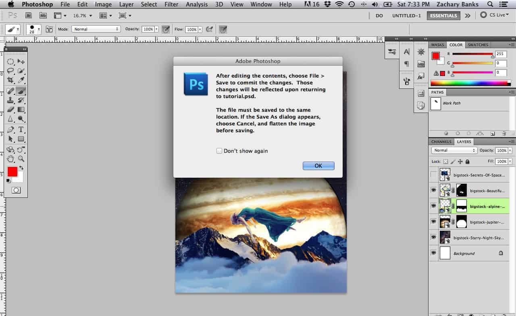Toggle the Airbrush mode button
The image size is (516, 316).
(209, 29)
